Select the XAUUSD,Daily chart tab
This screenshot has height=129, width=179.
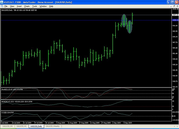coord(36,126)
